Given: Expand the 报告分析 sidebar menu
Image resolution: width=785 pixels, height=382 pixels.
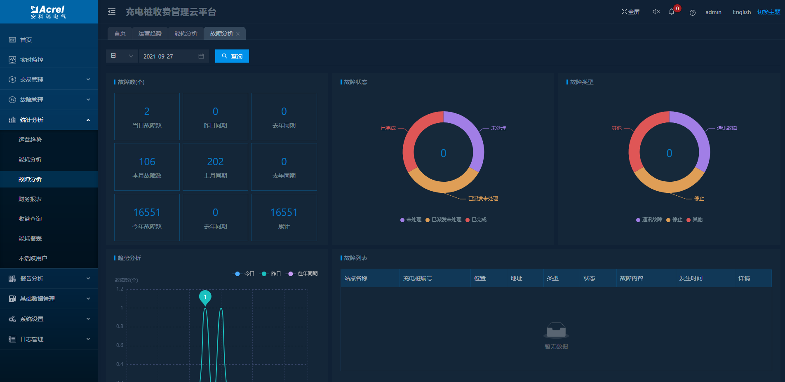Looking at the screenshot, I should pos(49,279).
